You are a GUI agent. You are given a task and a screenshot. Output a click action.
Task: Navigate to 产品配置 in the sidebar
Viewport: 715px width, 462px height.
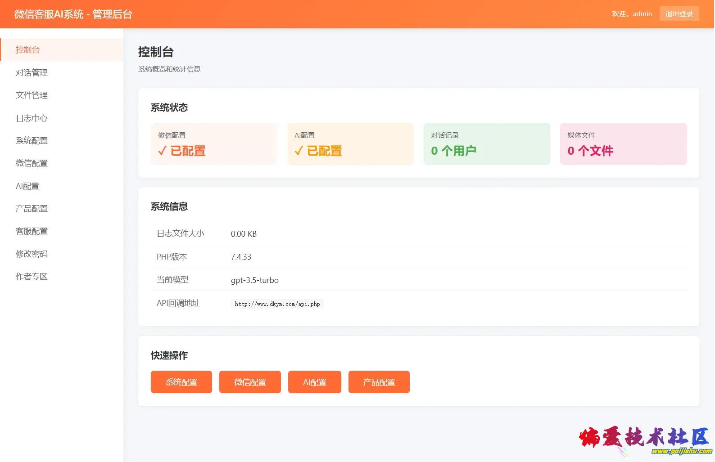(32, 208)
